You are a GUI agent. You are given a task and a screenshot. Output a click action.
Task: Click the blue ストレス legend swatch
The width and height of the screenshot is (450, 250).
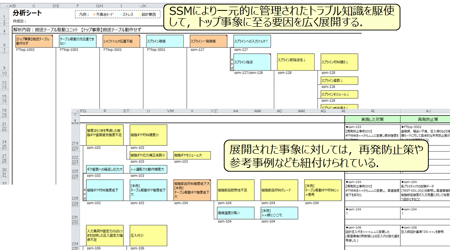(120, 14)
